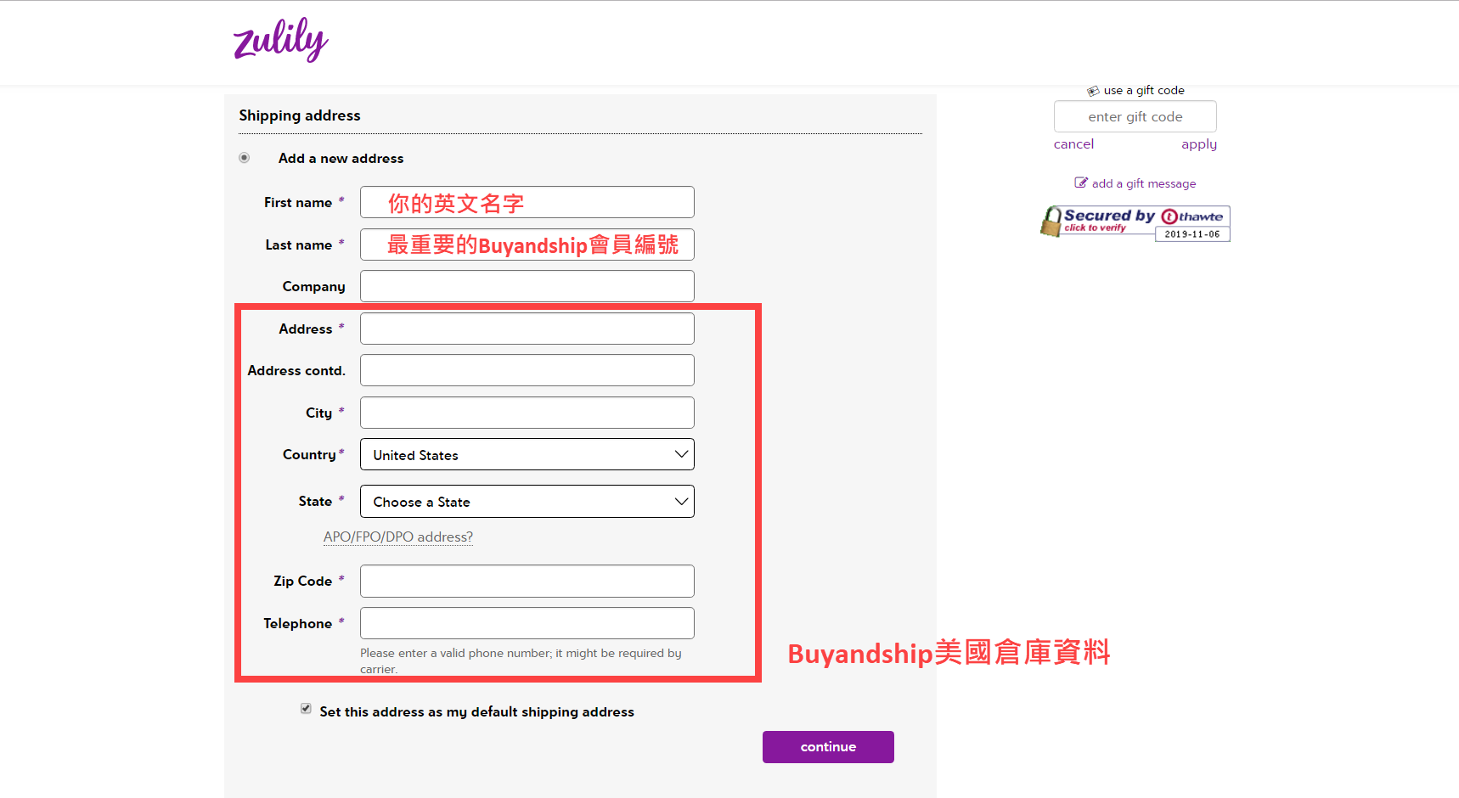Click the Address input field
This screenshot has height=798, width=1459.
point(527,329)
